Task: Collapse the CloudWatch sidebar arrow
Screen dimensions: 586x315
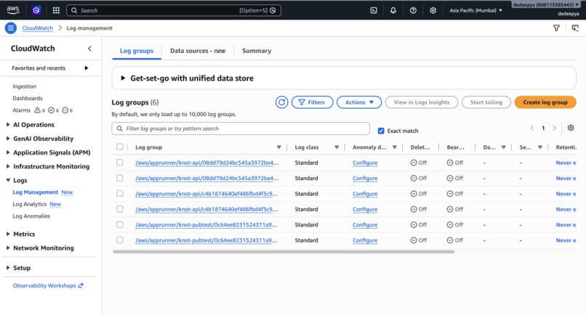Action: [89, 49]
